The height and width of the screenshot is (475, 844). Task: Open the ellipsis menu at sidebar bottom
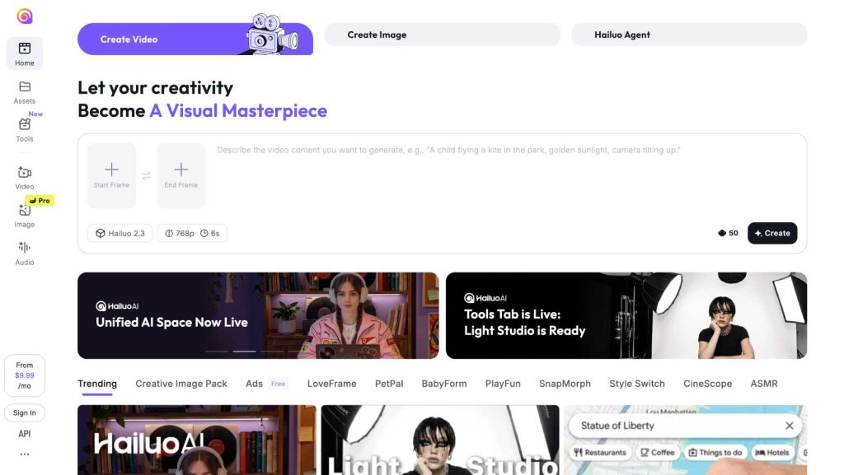(x=25, y=453)
